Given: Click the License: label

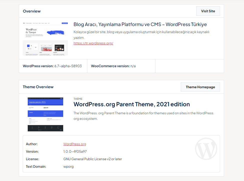Looking at the screenshot, I should click(x=32, y=159).
